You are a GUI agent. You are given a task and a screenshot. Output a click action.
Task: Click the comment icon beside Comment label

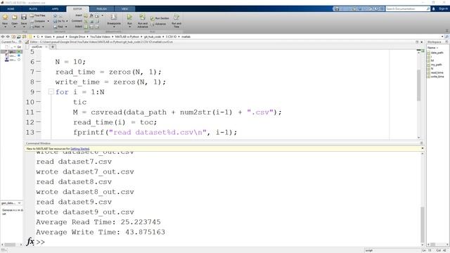[x=86, y=21]
